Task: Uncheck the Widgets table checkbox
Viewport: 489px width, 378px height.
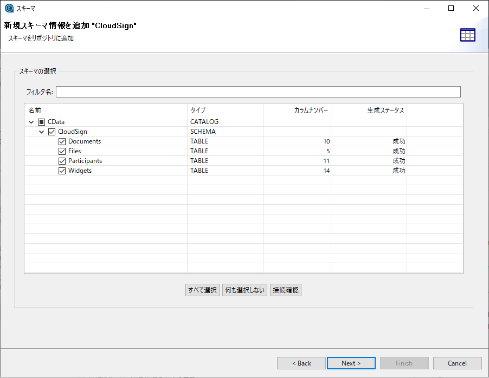Action: (x=62, y=171)
